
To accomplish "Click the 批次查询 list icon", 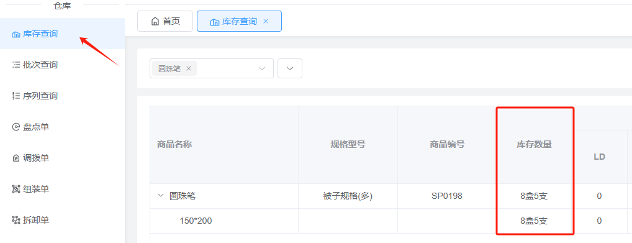I will click(x=16, y=65).
